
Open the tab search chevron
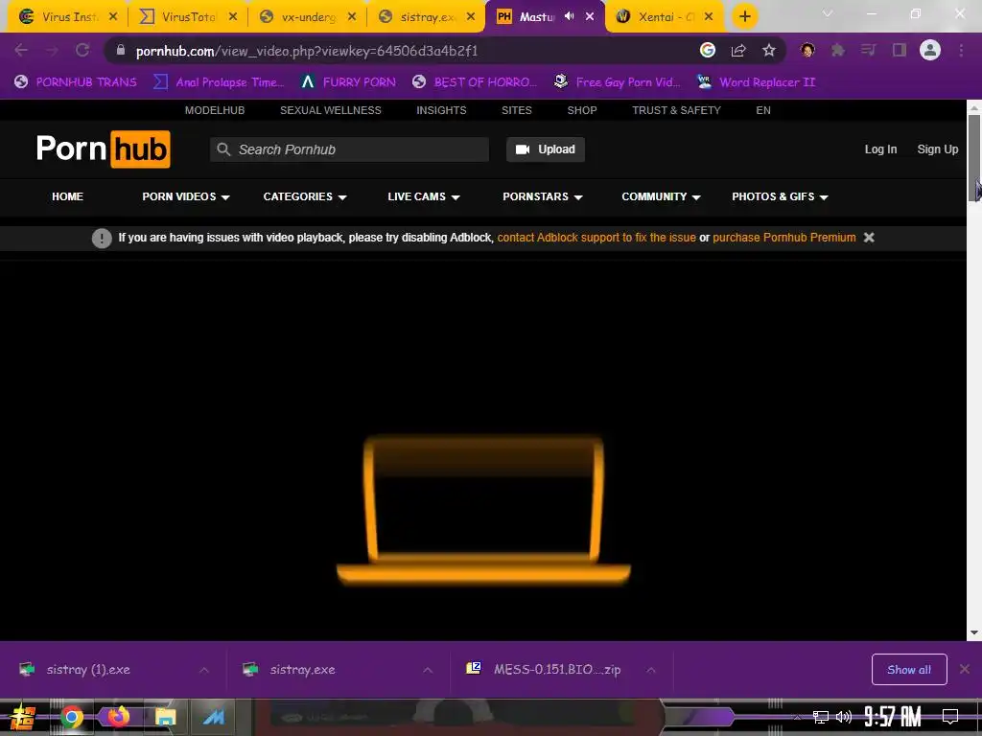point(828,13)
